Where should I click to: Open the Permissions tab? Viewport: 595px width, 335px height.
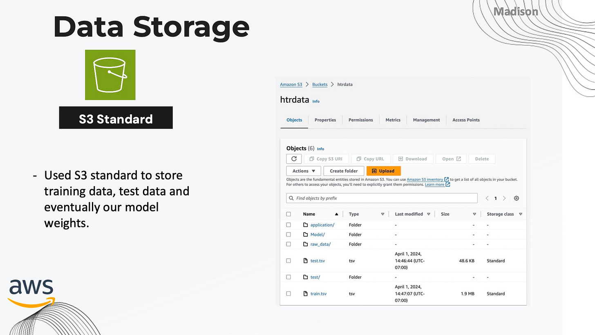click(x=360, y=120)
